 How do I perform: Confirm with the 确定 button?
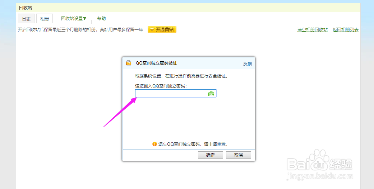(211, 155)
